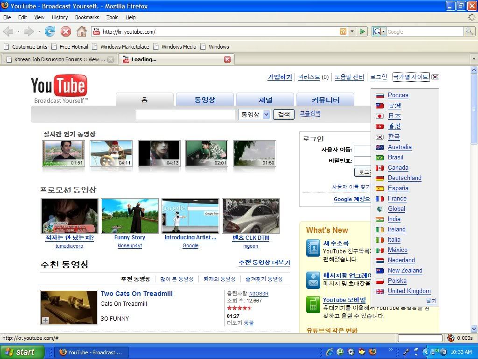Image resolution: width=478 pixels, height=359 pixels.
Task: Open the address bar history dropdown
Action: point(352,32)
